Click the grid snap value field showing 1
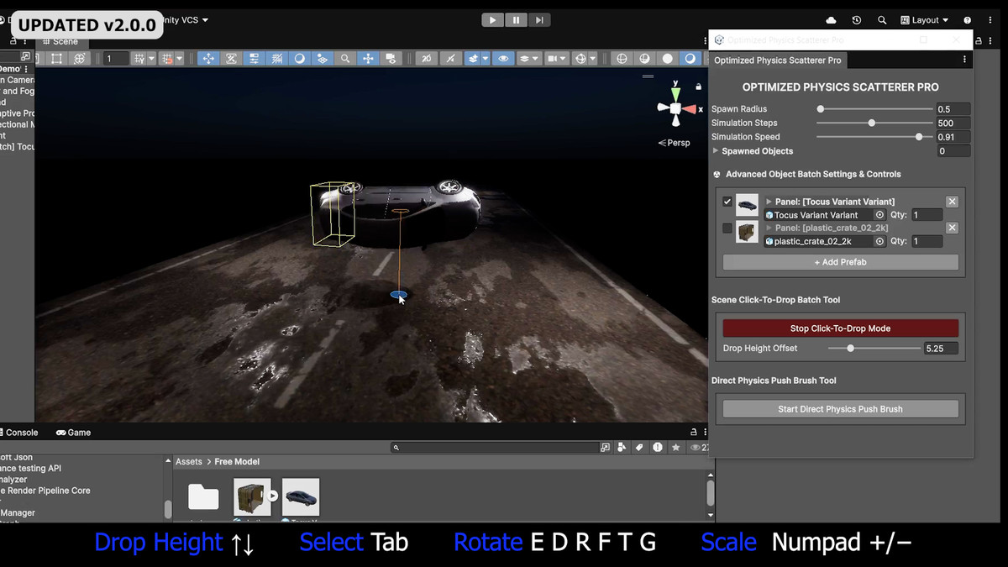 [116, 59]
